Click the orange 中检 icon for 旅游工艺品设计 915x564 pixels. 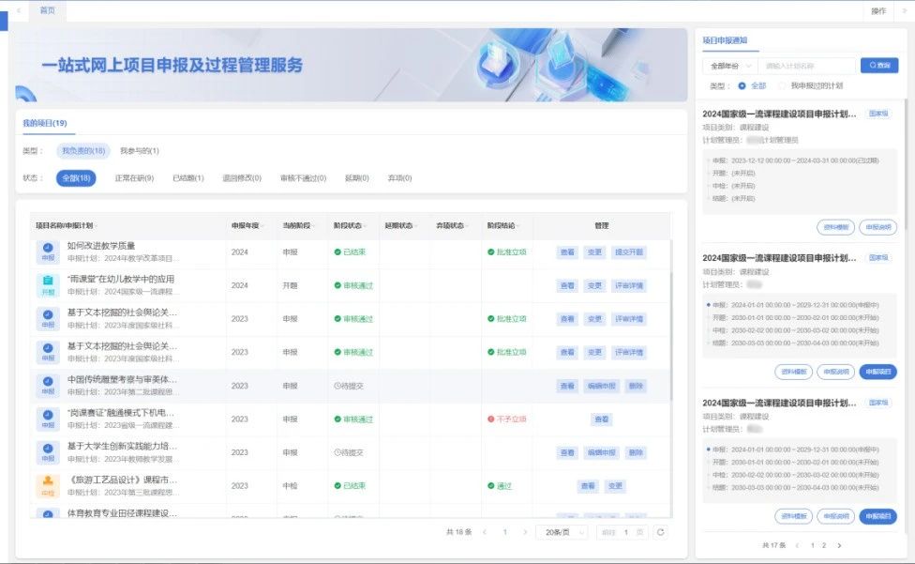[x=48, y=486]
